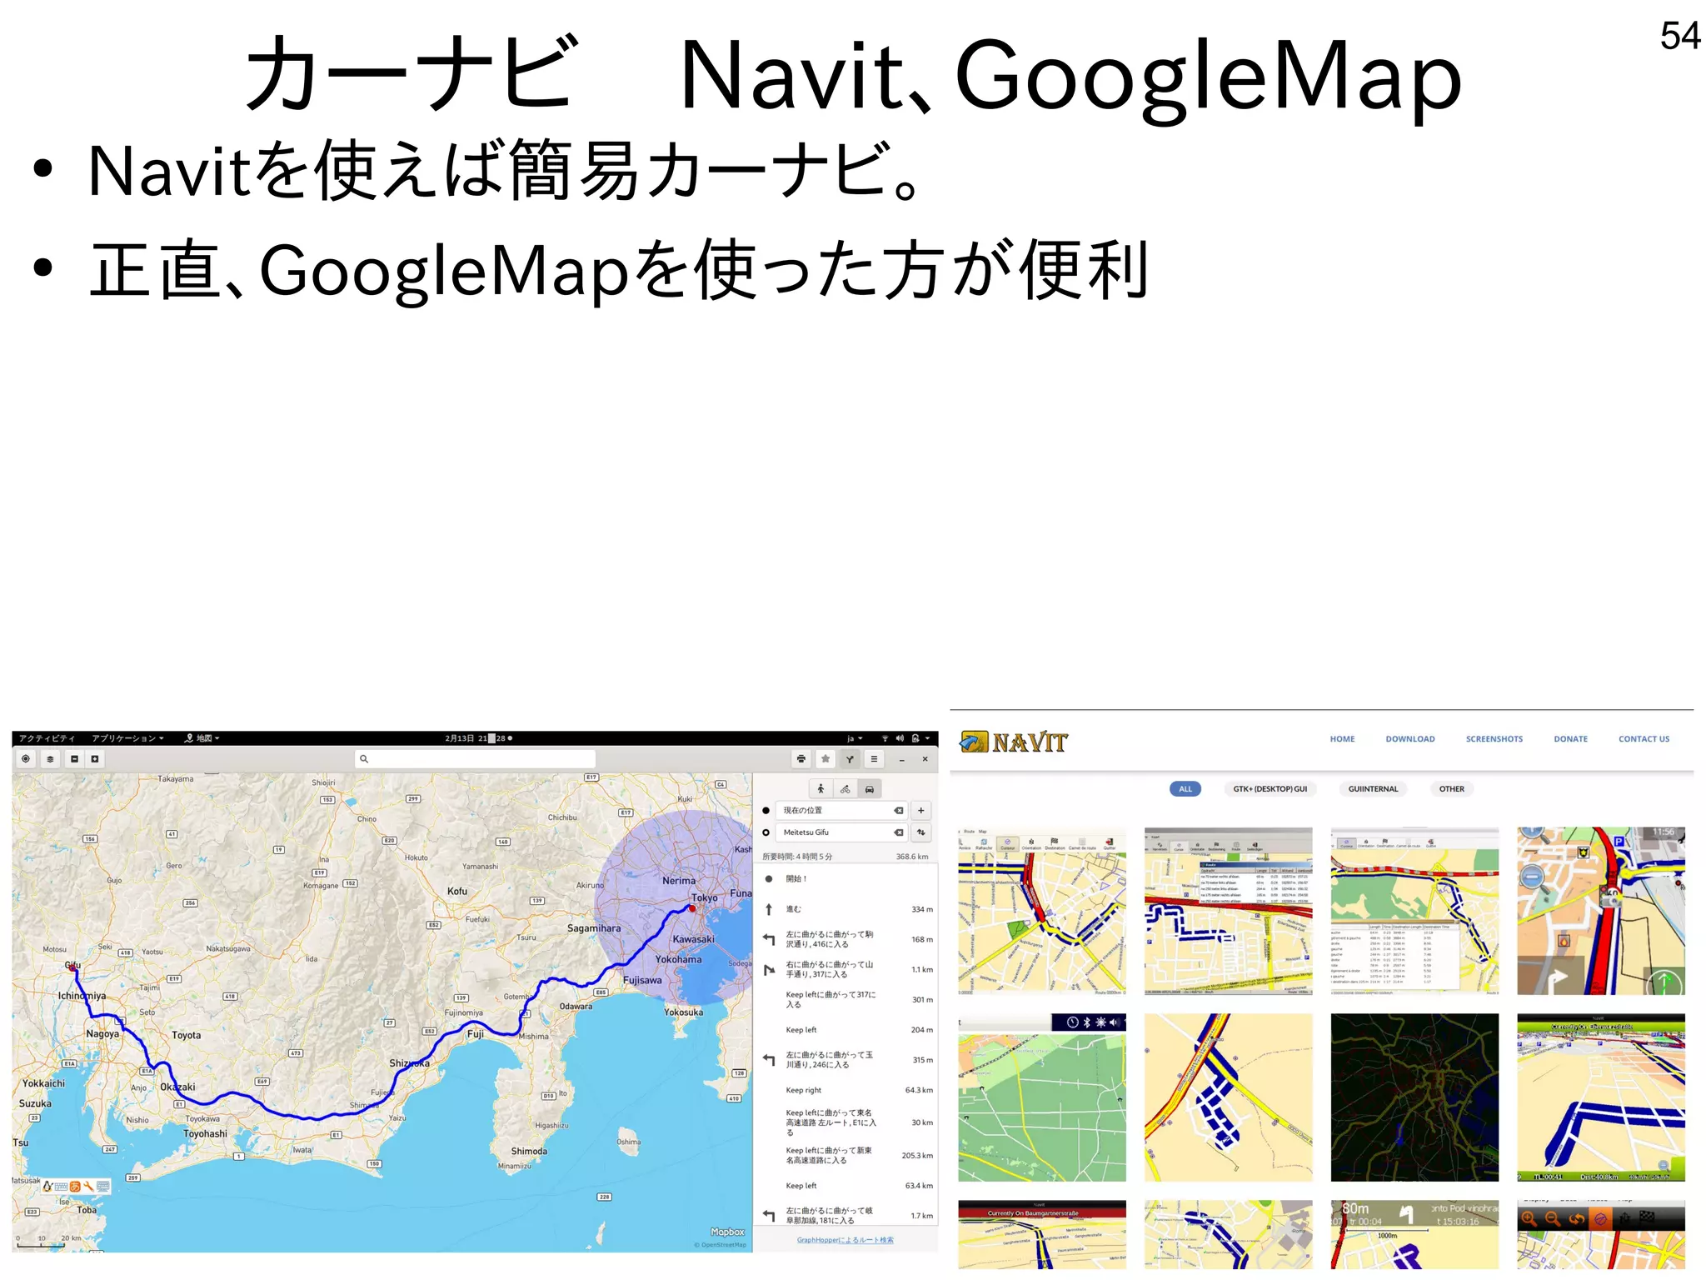
Task: Open the thumbnail showing 11:56 clock
Action: point(1601,911)
